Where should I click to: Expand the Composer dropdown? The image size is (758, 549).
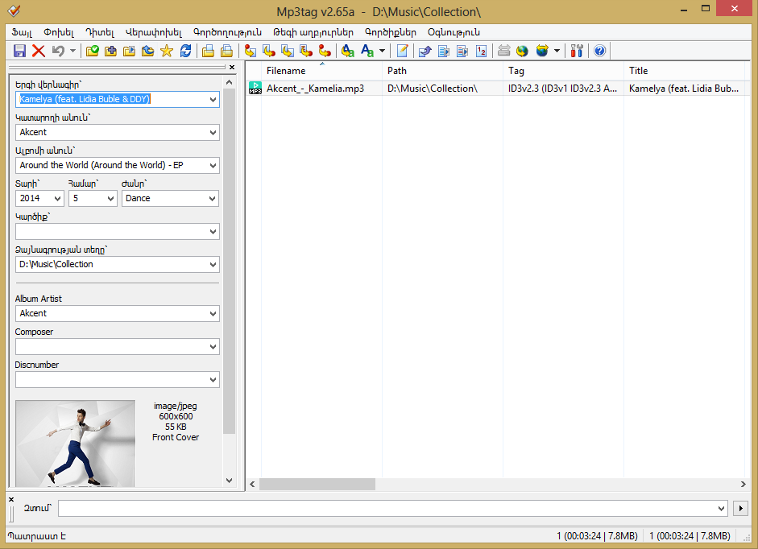pos(213,346)
